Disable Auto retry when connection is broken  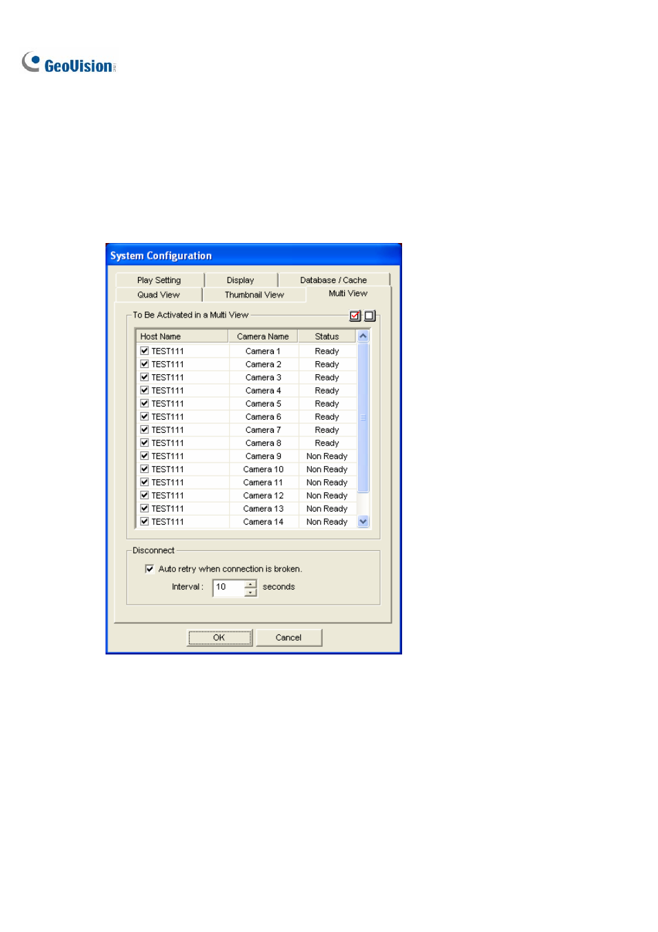pos(150,569)
